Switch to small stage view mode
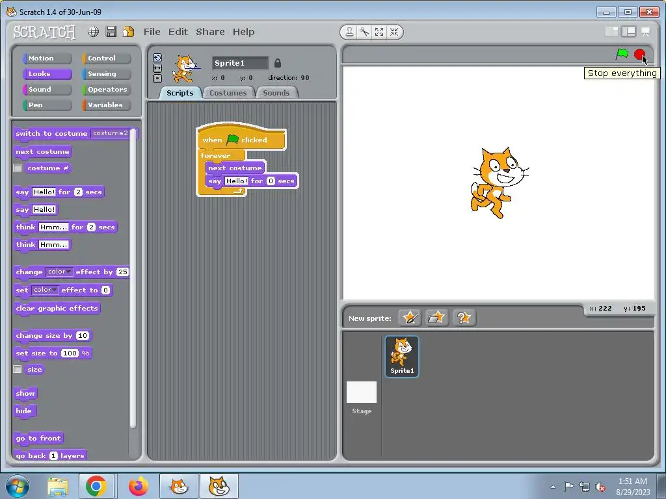The image size is (666, 499). tap(612, 31)
